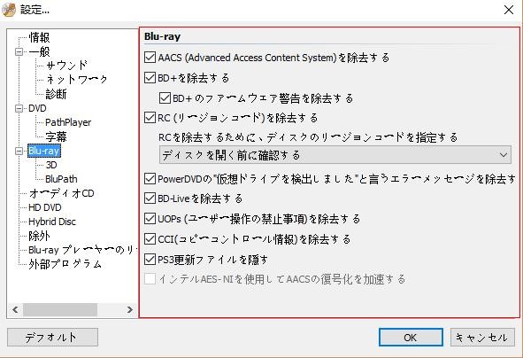This screenshot has height=358, width=523.
Task: Click the left scroll arrow of the tree
Action: (15, 309)
